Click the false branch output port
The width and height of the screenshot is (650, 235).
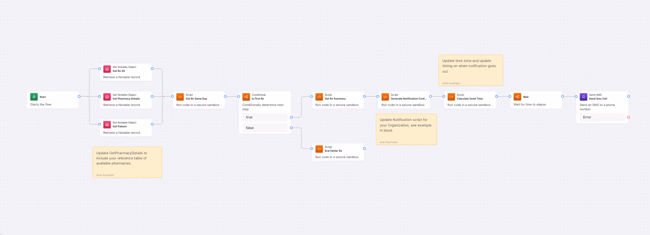pos(291,128)
